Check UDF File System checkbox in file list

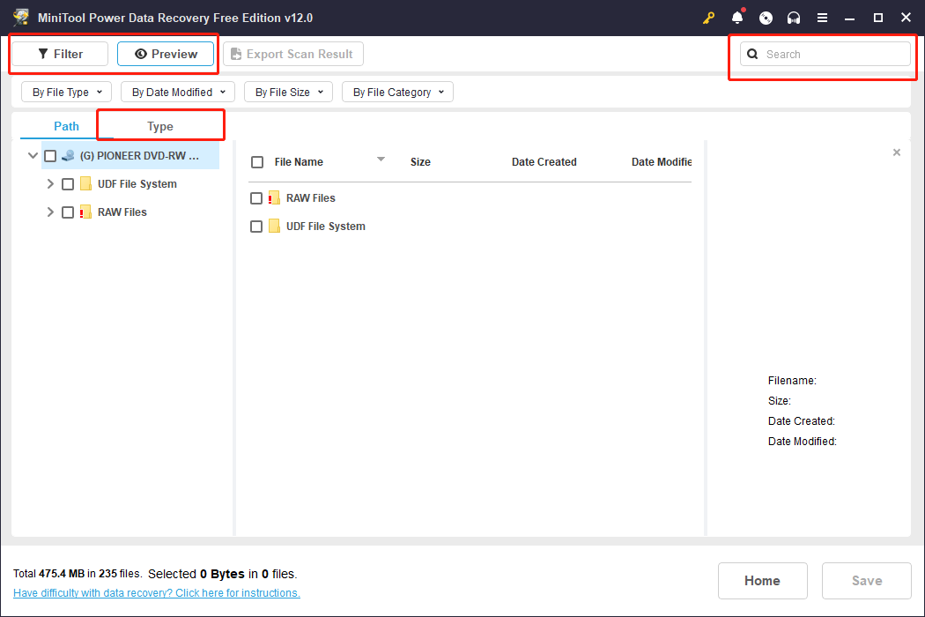pos(256,227)
